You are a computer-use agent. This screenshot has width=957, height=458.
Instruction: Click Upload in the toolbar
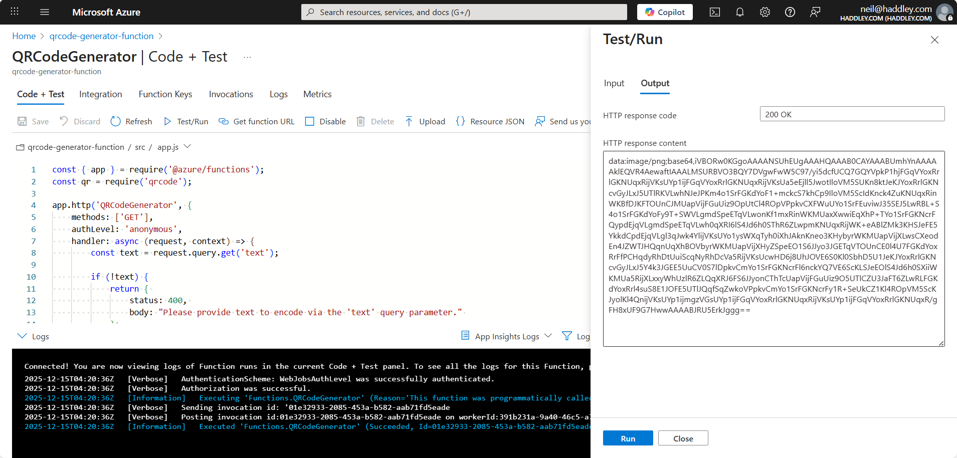pos(425,121)
